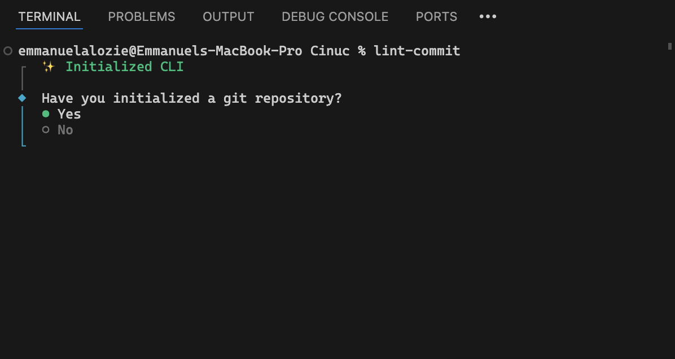Open the PORTS tab
The width and height of the screenshot is (675, 359).
(436, 17)
